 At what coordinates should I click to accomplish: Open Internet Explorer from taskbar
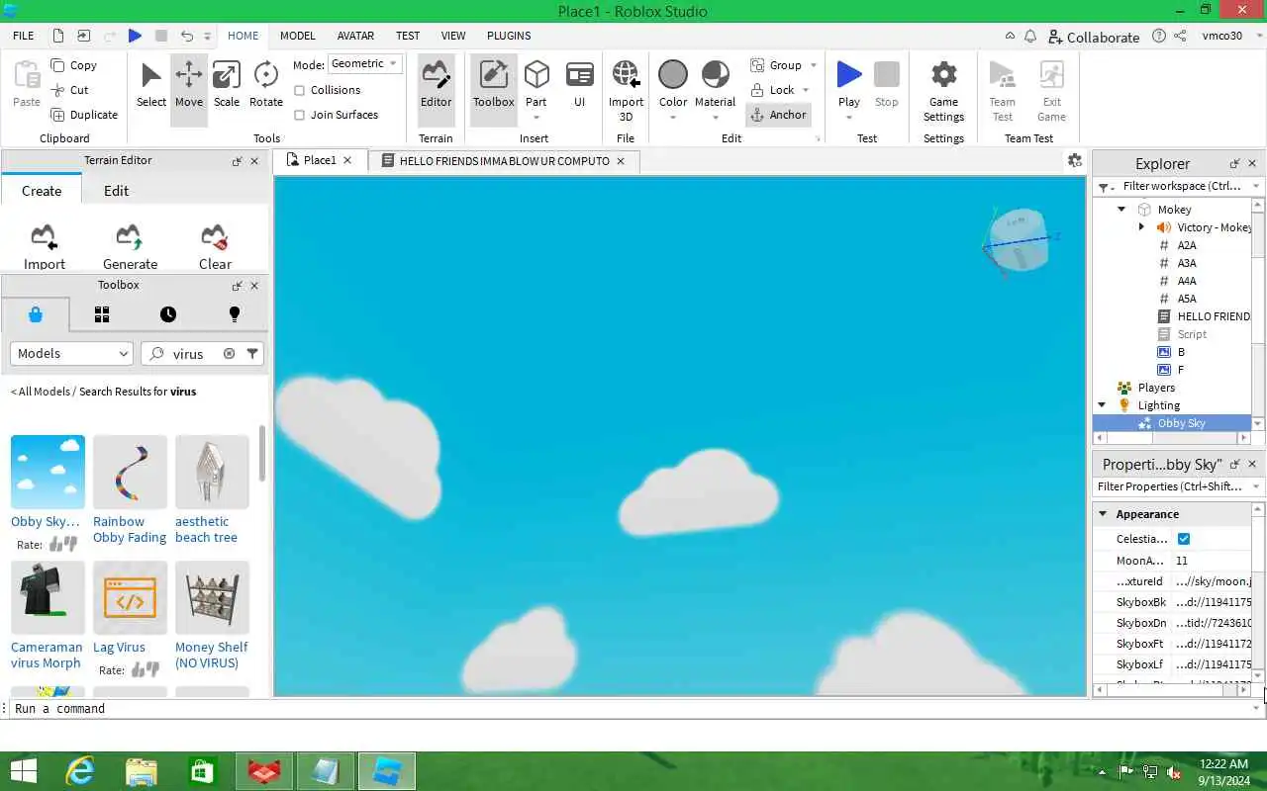pos(79,771)
